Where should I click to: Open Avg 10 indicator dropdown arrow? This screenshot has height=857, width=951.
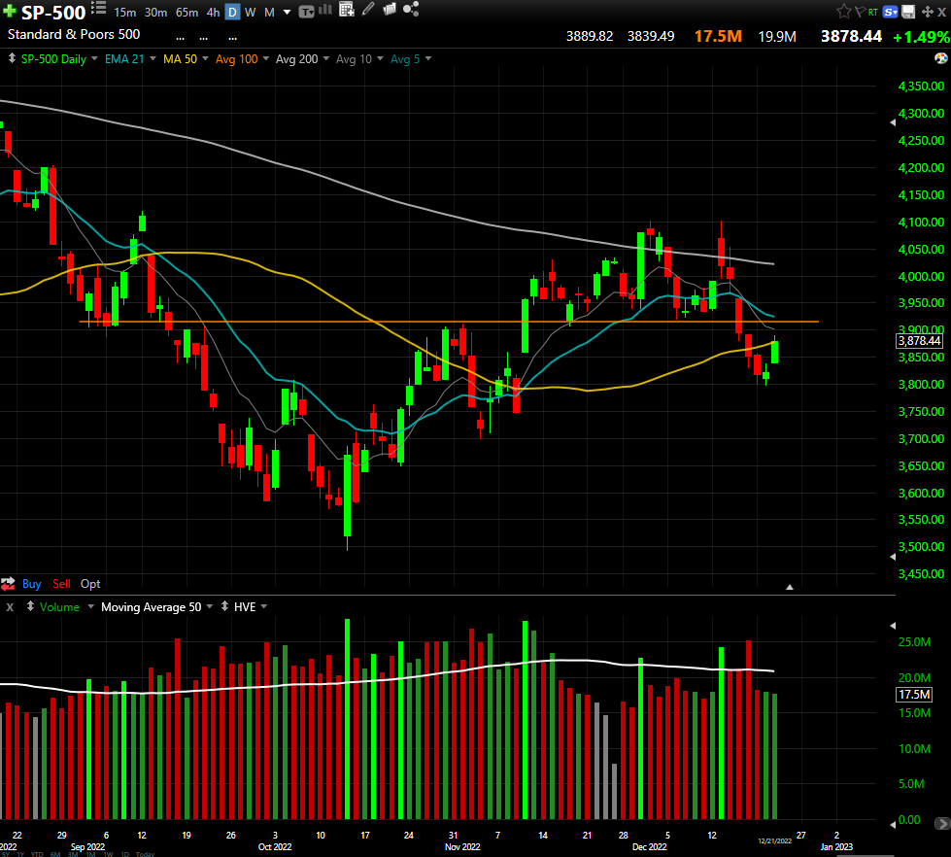380,58
